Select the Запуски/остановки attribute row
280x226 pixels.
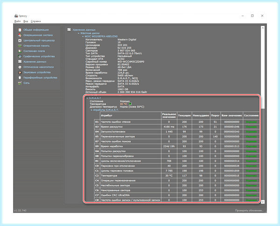tap(176, 132)
